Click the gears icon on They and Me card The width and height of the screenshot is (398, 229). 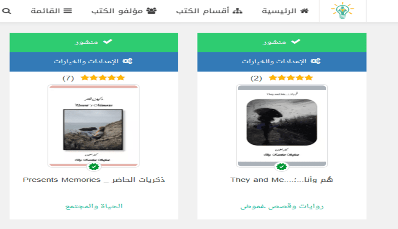(x=315, y=61)
